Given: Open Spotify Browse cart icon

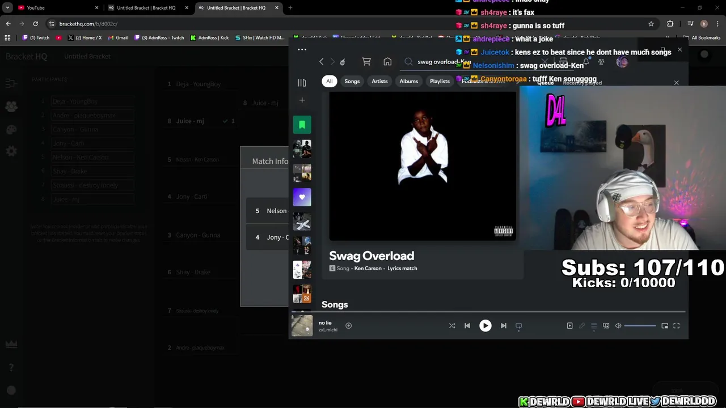Looking at the screenshot, I should coord(366,62).
